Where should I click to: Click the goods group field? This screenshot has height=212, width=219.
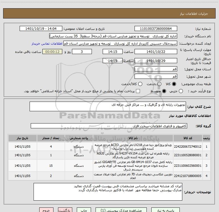(x=109, y=126)
